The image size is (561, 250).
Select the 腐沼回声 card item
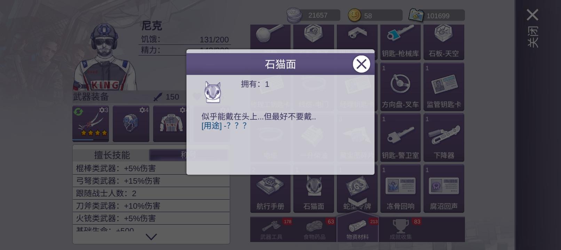(x=444, y=189)
